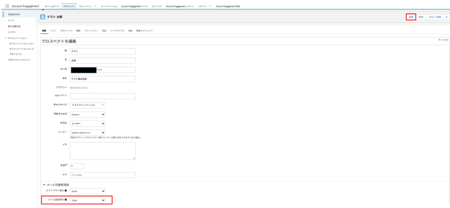Image resolution: width=450 pixels, height=208 pixels.
Task: Open Account Engagement 設定 nav tab
Action: 228,6
